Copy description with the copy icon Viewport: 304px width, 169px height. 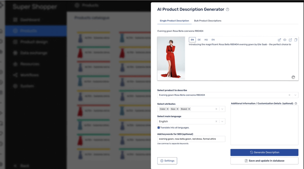tap(296, 40)
